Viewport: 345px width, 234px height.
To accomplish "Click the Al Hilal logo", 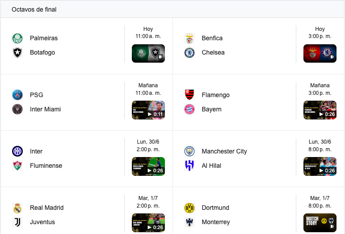I will coord(189,166).
